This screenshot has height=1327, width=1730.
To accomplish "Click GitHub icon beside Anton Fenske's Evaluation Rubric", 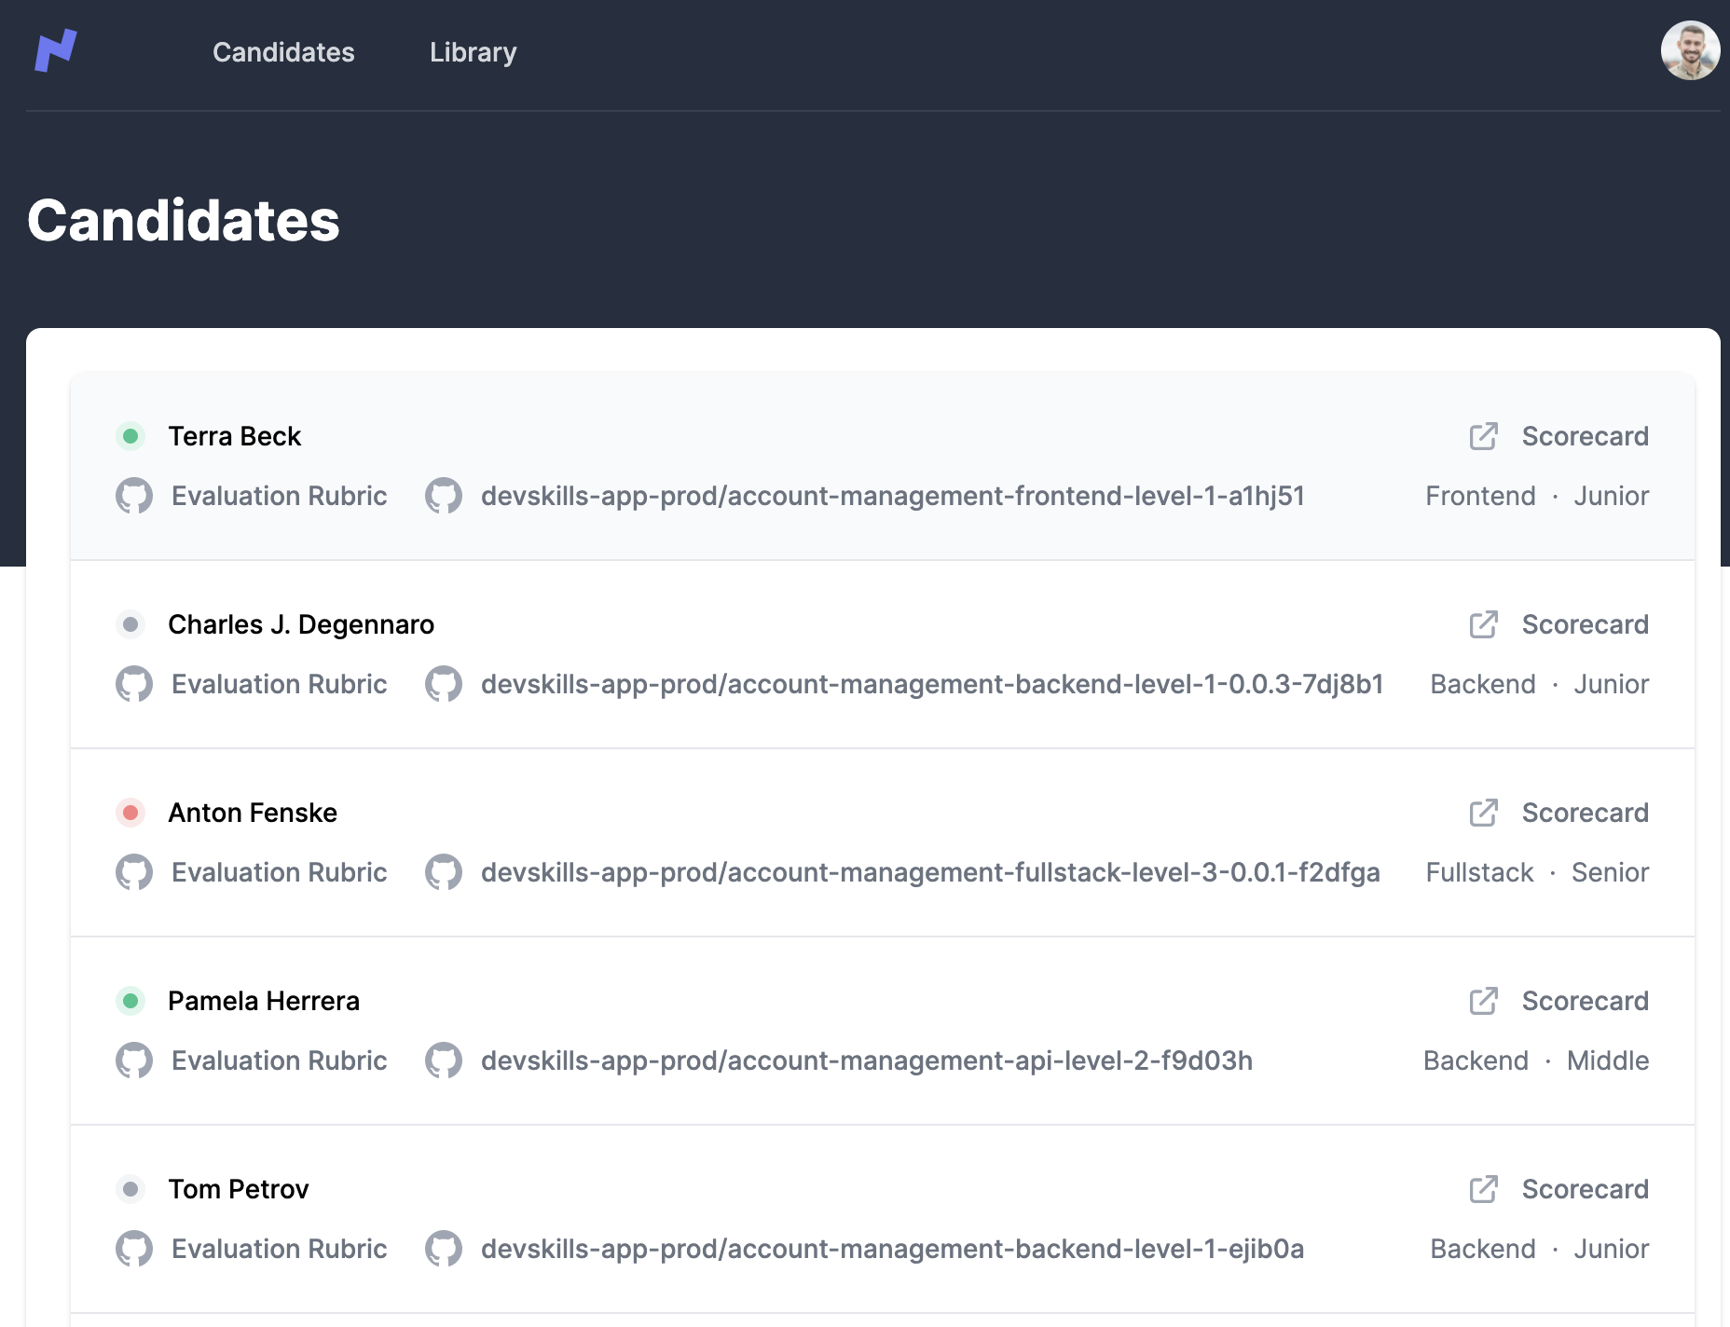I will [134, 872].
